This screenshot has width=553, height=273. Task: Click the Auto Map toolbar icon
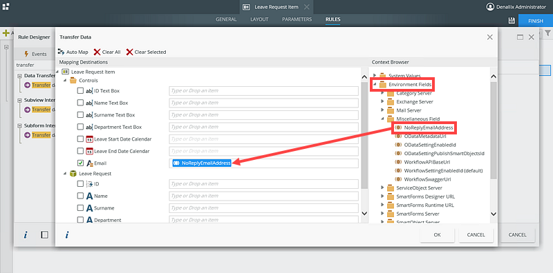pyautogui.click(x=61, y=52)
